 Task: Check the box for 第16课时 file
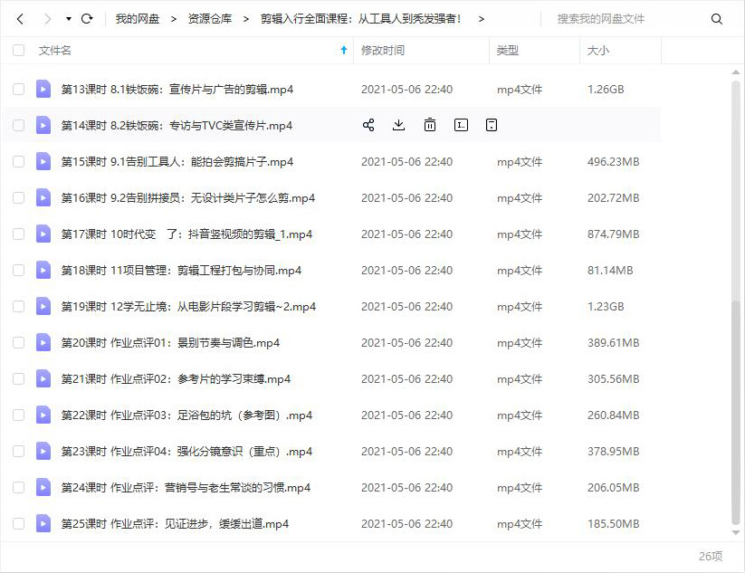click(18, 197)
